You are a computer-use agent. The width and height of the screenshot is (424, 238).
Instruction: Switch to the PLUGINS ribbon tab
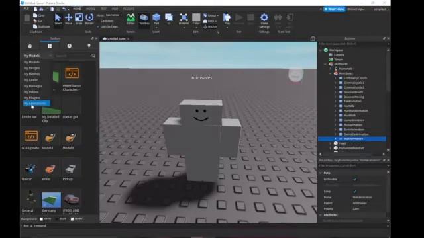coord(129,9)
